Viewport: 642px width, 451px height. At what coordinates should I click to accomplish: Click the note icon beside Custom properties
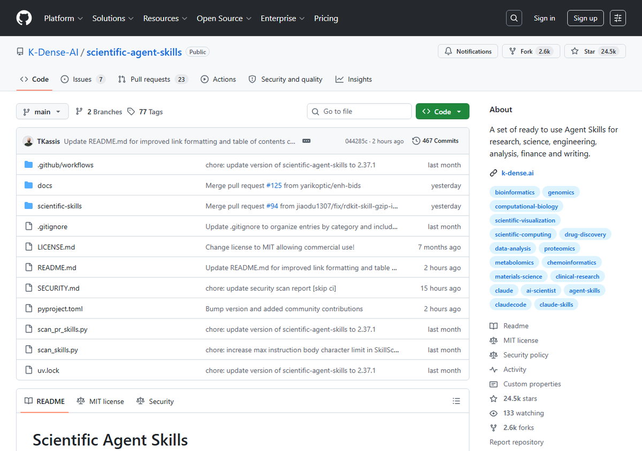point(493,384)
